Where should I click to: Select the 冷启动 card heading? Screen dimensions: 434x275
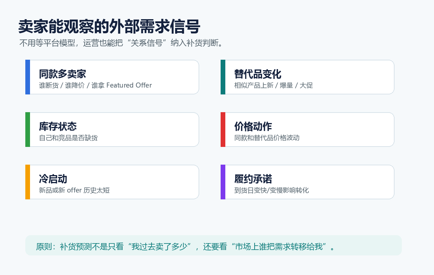pyautogui.click(x=53, y=179)
